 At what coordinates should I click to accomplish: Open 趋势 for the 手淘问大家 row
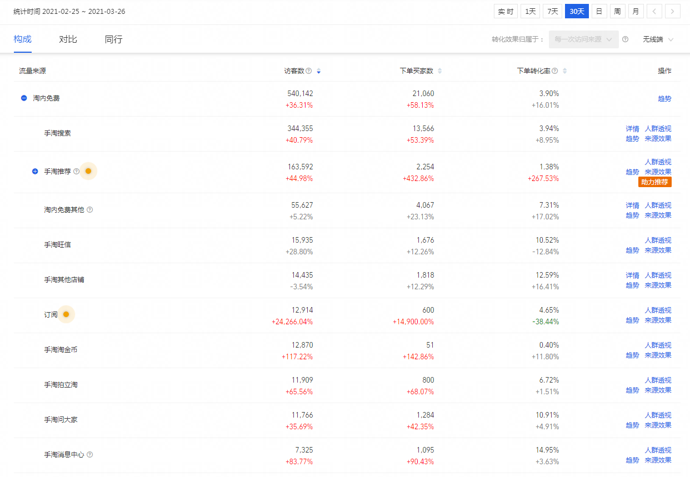click(633, 425)
